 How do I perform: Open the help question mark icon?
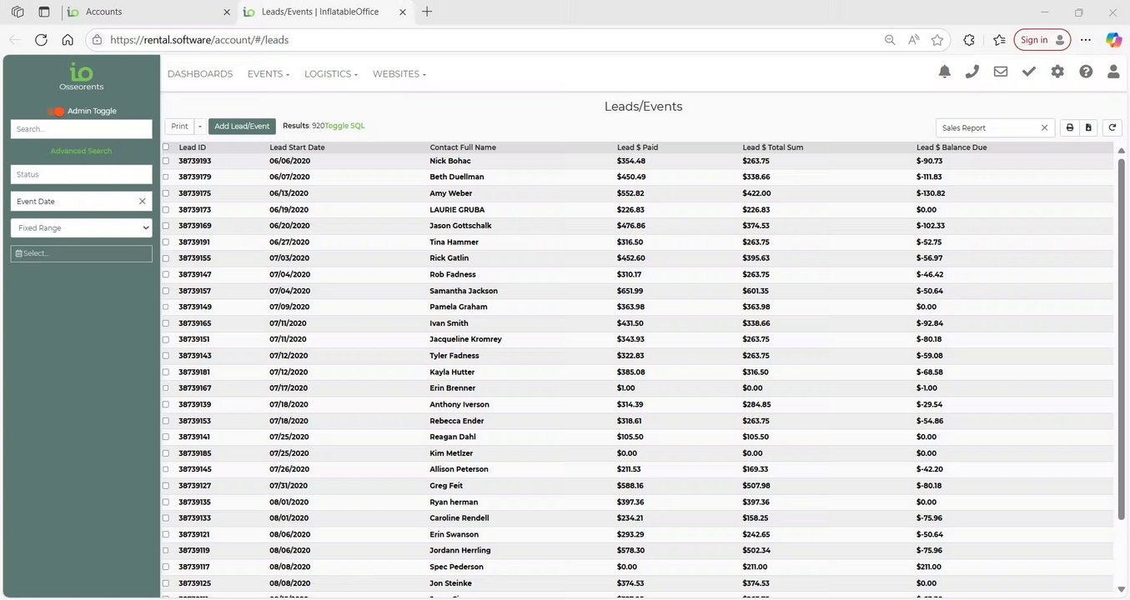(1086, 72)
